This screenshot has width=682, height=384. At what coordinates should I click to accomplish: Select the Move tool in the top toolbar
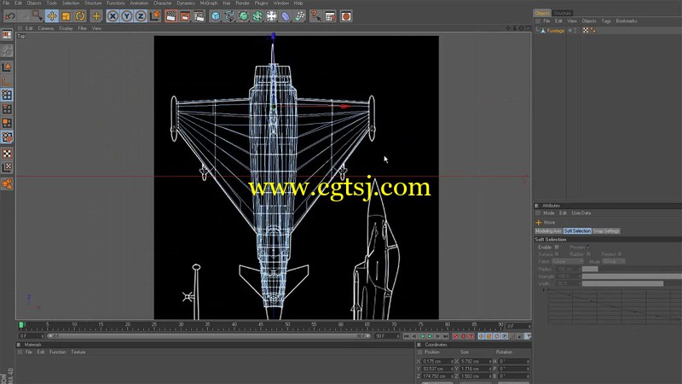click(52, 16)
